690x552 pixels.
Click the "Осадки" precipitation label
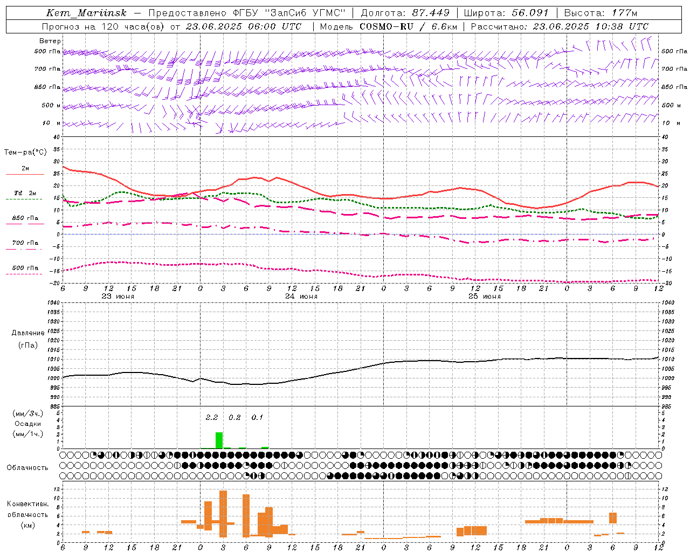coord(28,424)
